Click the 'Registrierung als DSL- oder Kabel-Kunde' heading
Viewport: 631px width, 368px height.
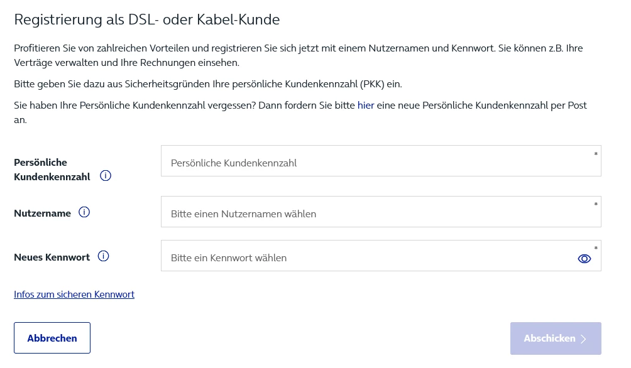pos(146,19)
